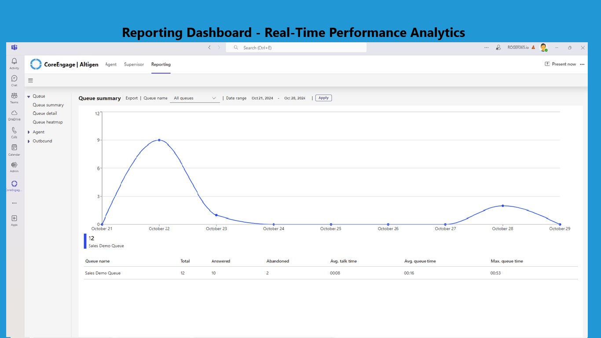Open Admin app in the sidebar

[x=14, y=167]
